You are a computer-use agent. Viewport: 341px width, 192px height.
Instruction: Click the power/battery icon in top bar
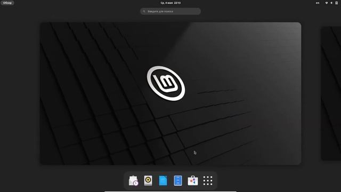336,3
